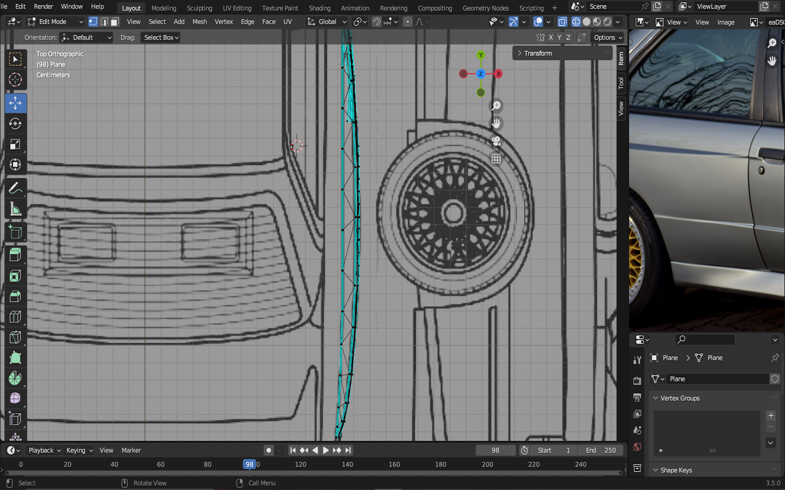Activate the Annotate pencil tool
The height and width of the screenshot is (490, 785).
15,188
